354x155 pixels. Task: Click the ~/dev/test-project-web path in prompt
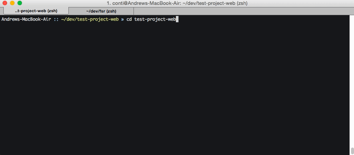click(90, 19)
